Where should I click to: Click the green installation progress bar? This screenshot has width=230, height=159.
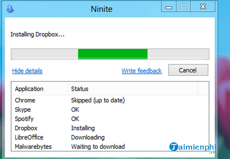click(110, 54)
